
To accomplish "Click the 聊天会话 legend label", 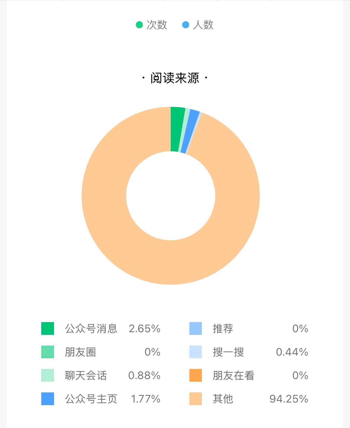I will (x=86, y=376).
